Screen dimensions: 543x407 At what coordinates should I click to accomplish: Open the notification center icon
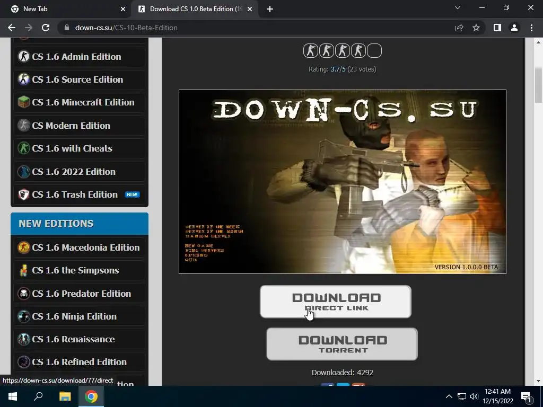pos(526,396)
